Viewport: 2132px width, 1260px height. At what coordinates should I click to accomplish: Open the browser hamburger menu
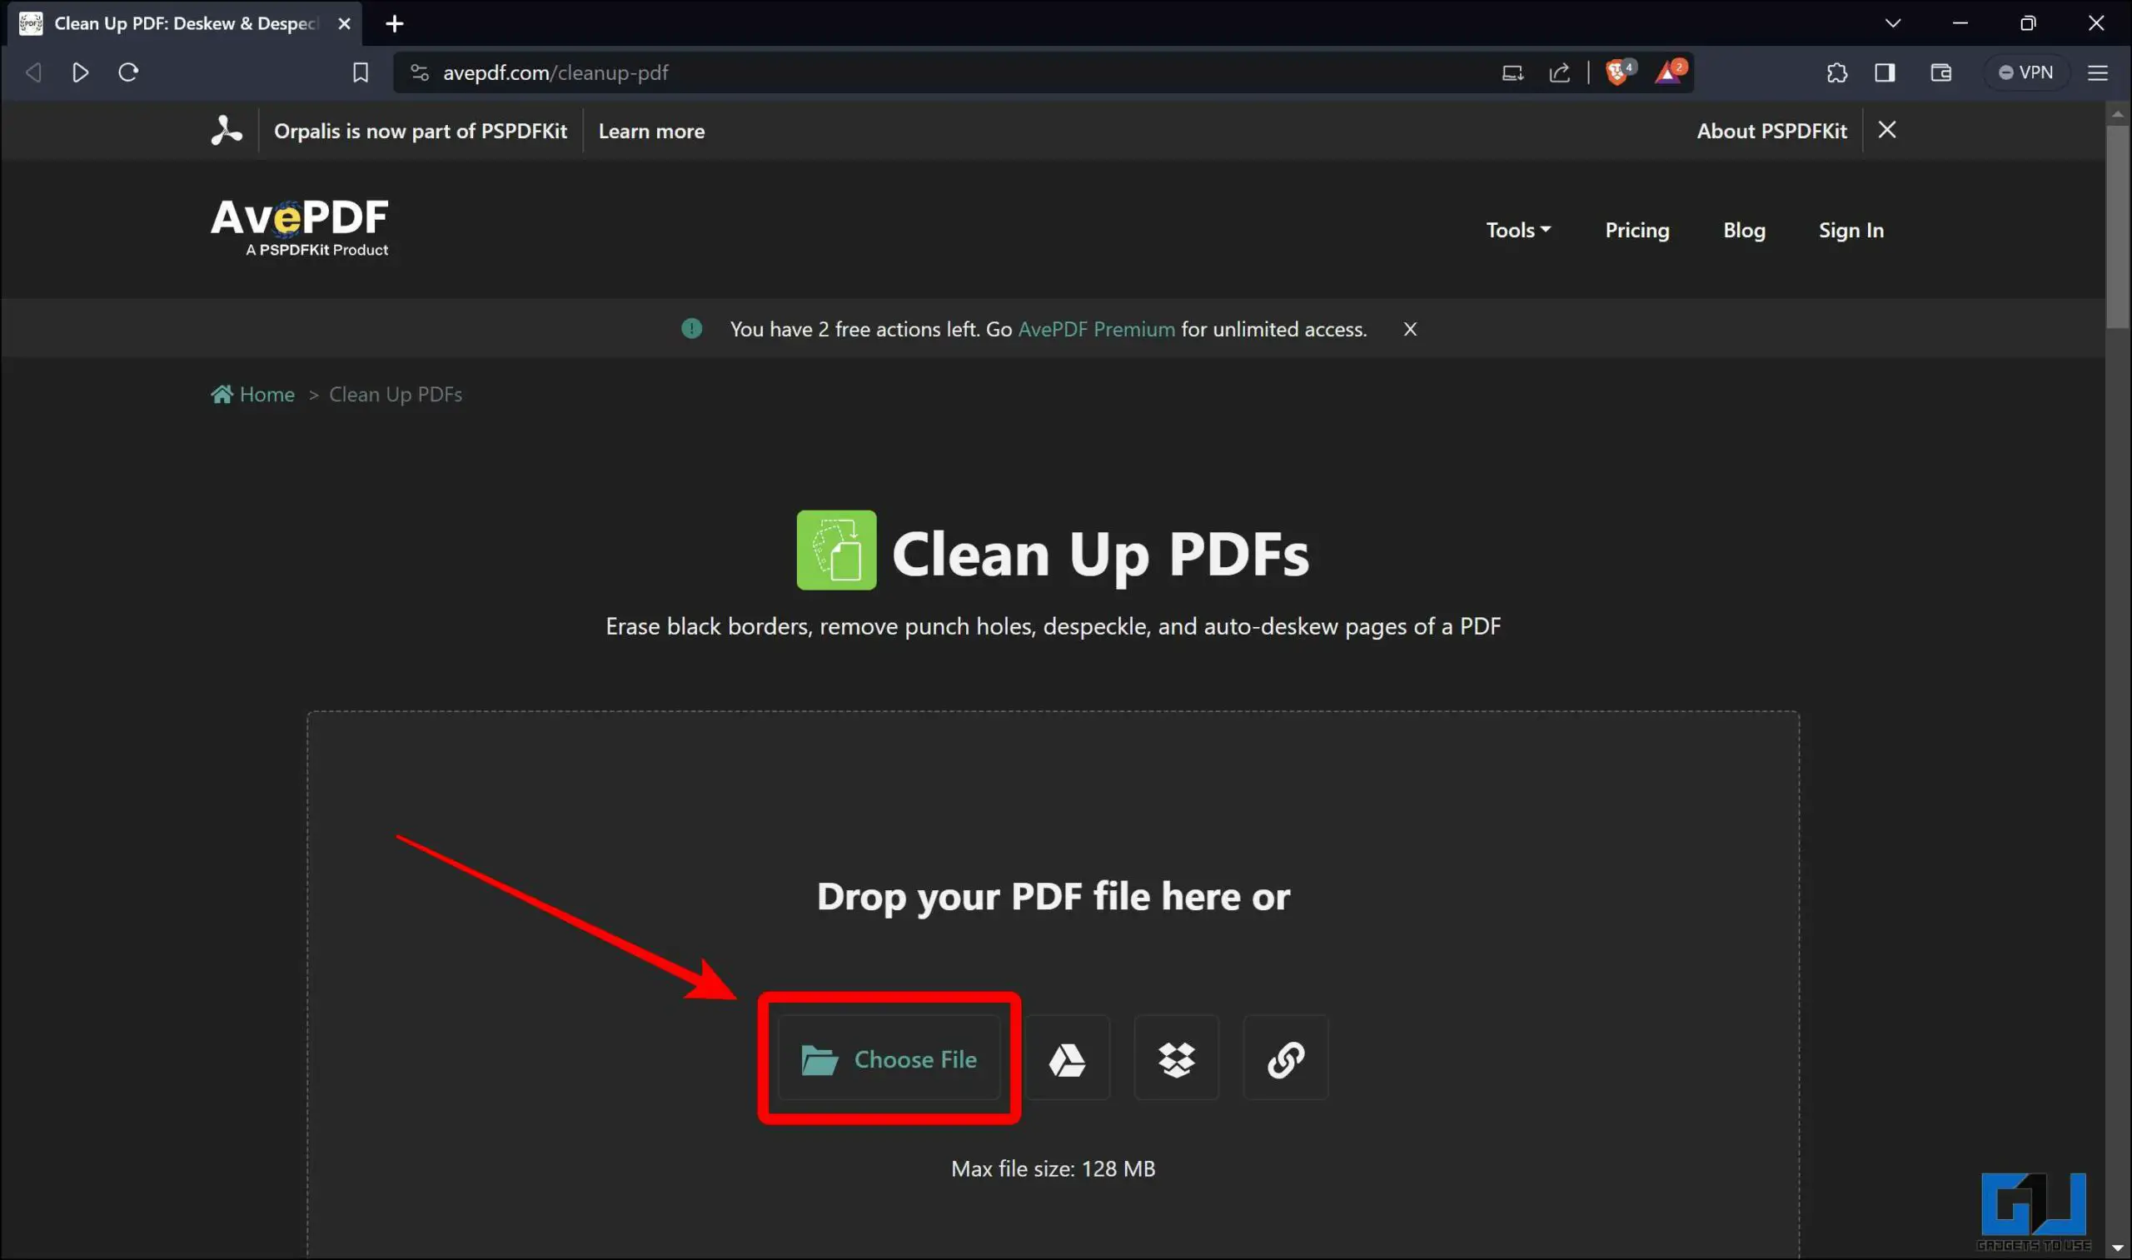coord(2098,73)
